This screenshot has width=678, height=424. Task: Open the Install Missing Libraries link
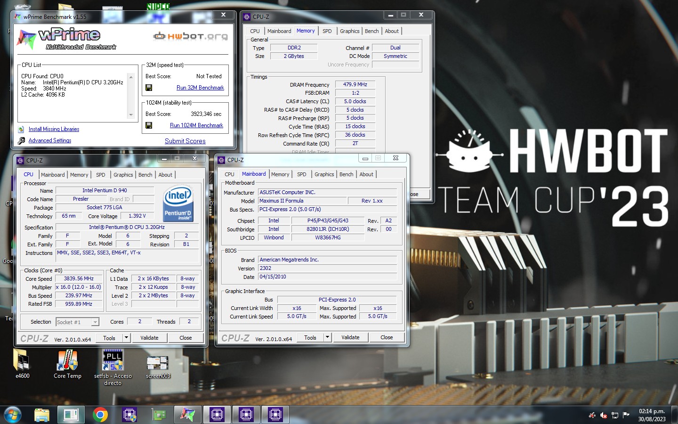[54, 129]
